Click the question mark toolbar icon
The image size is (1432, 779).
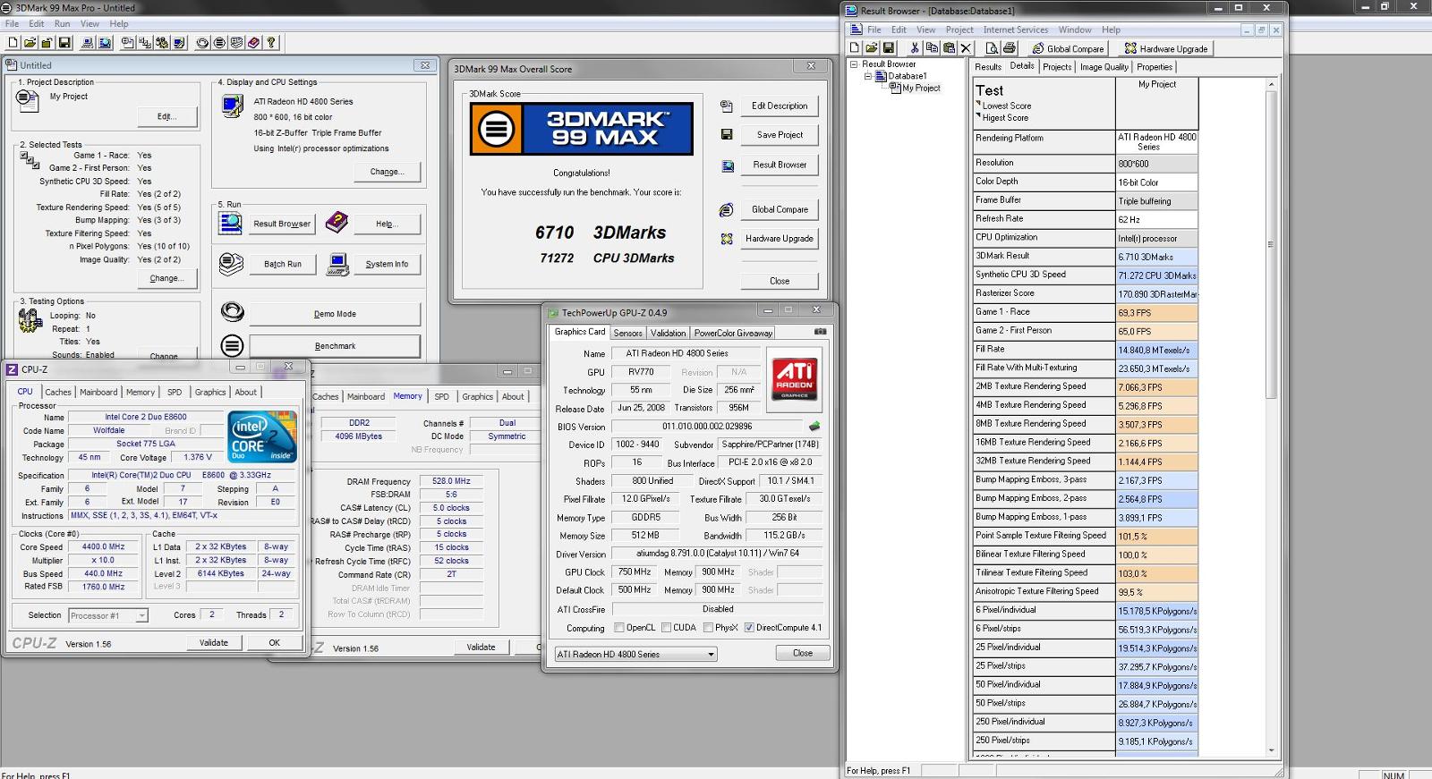point(271,42)
